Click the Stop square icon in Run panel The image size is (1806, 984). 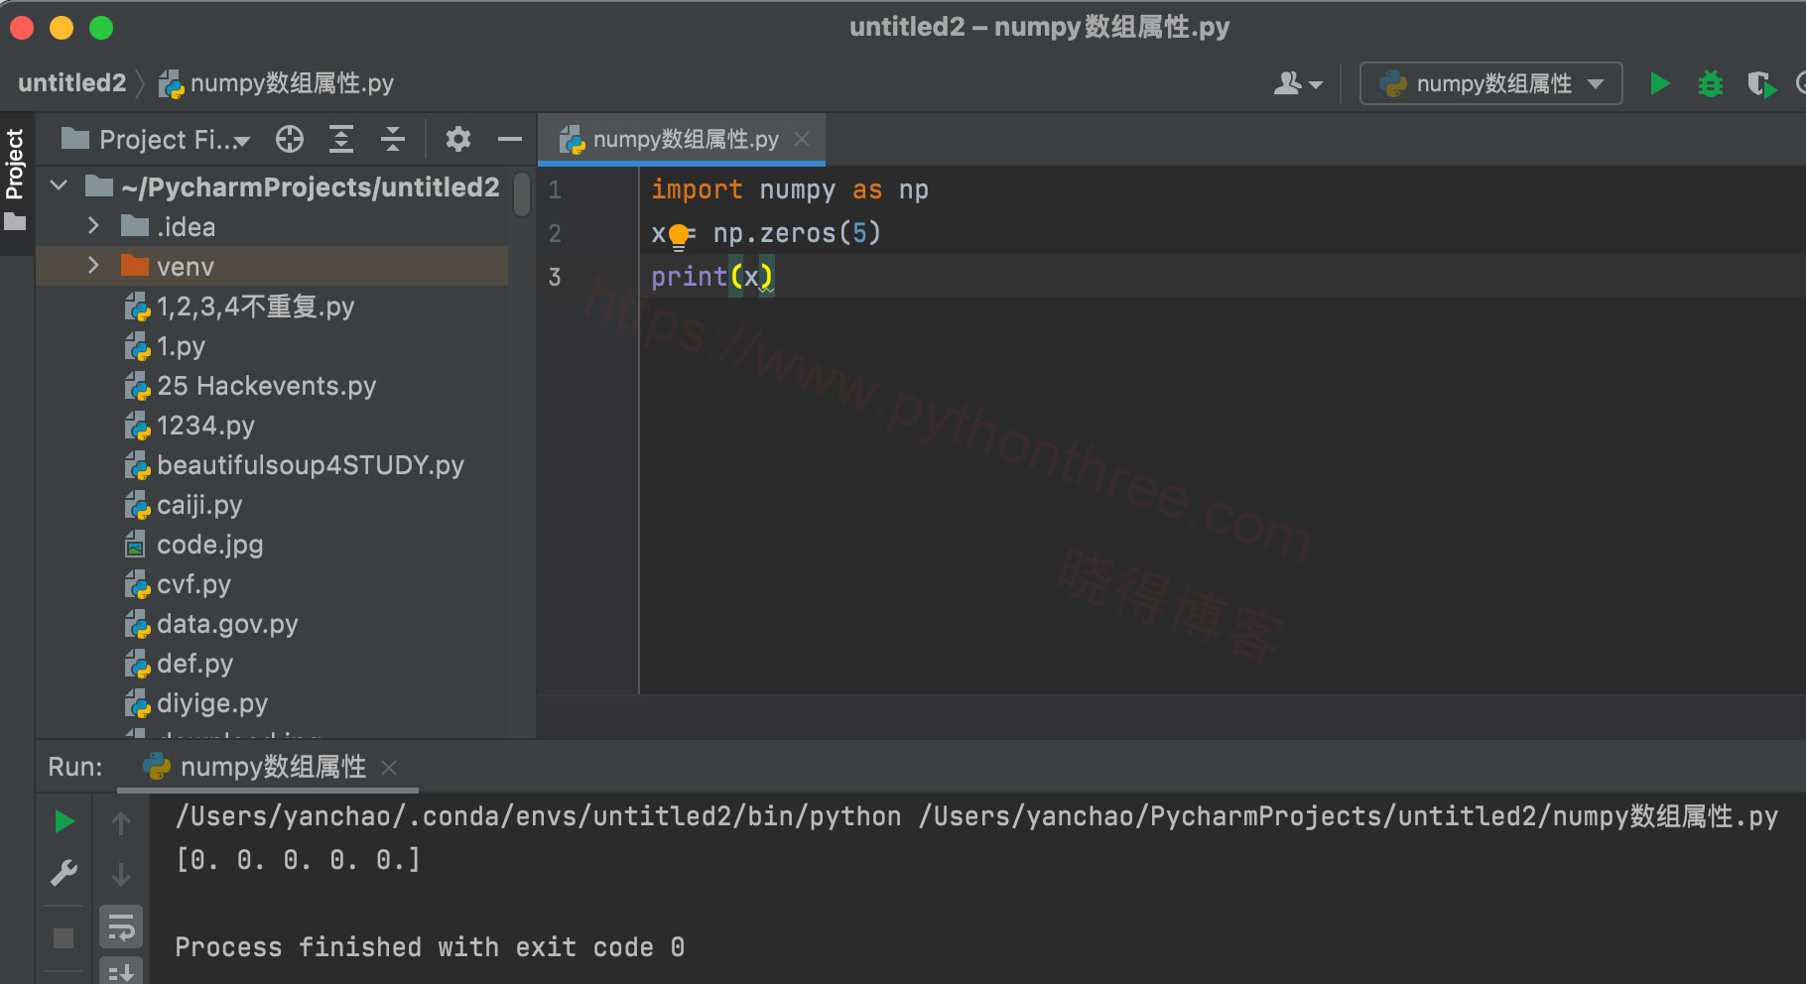[x=64, y=937]
